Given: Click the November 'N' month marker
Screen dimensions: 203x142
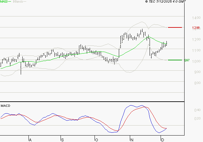Looking at the screenshot, I should [132, 140].
